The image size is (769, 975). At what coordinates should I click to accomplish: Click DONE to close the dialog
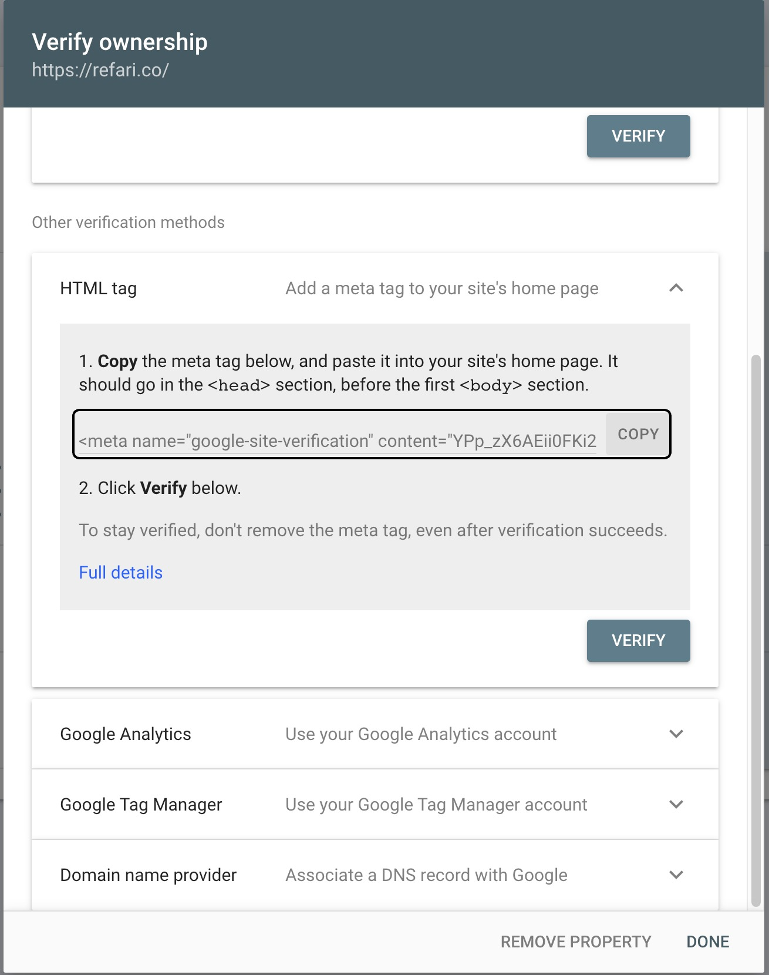tap(707, 942)
